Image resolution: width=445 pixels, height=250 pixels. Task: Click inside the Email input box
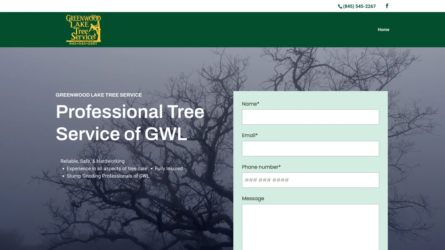click(310, 148)
